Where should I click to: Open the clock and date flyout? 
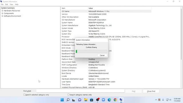(x=177, y=100)
